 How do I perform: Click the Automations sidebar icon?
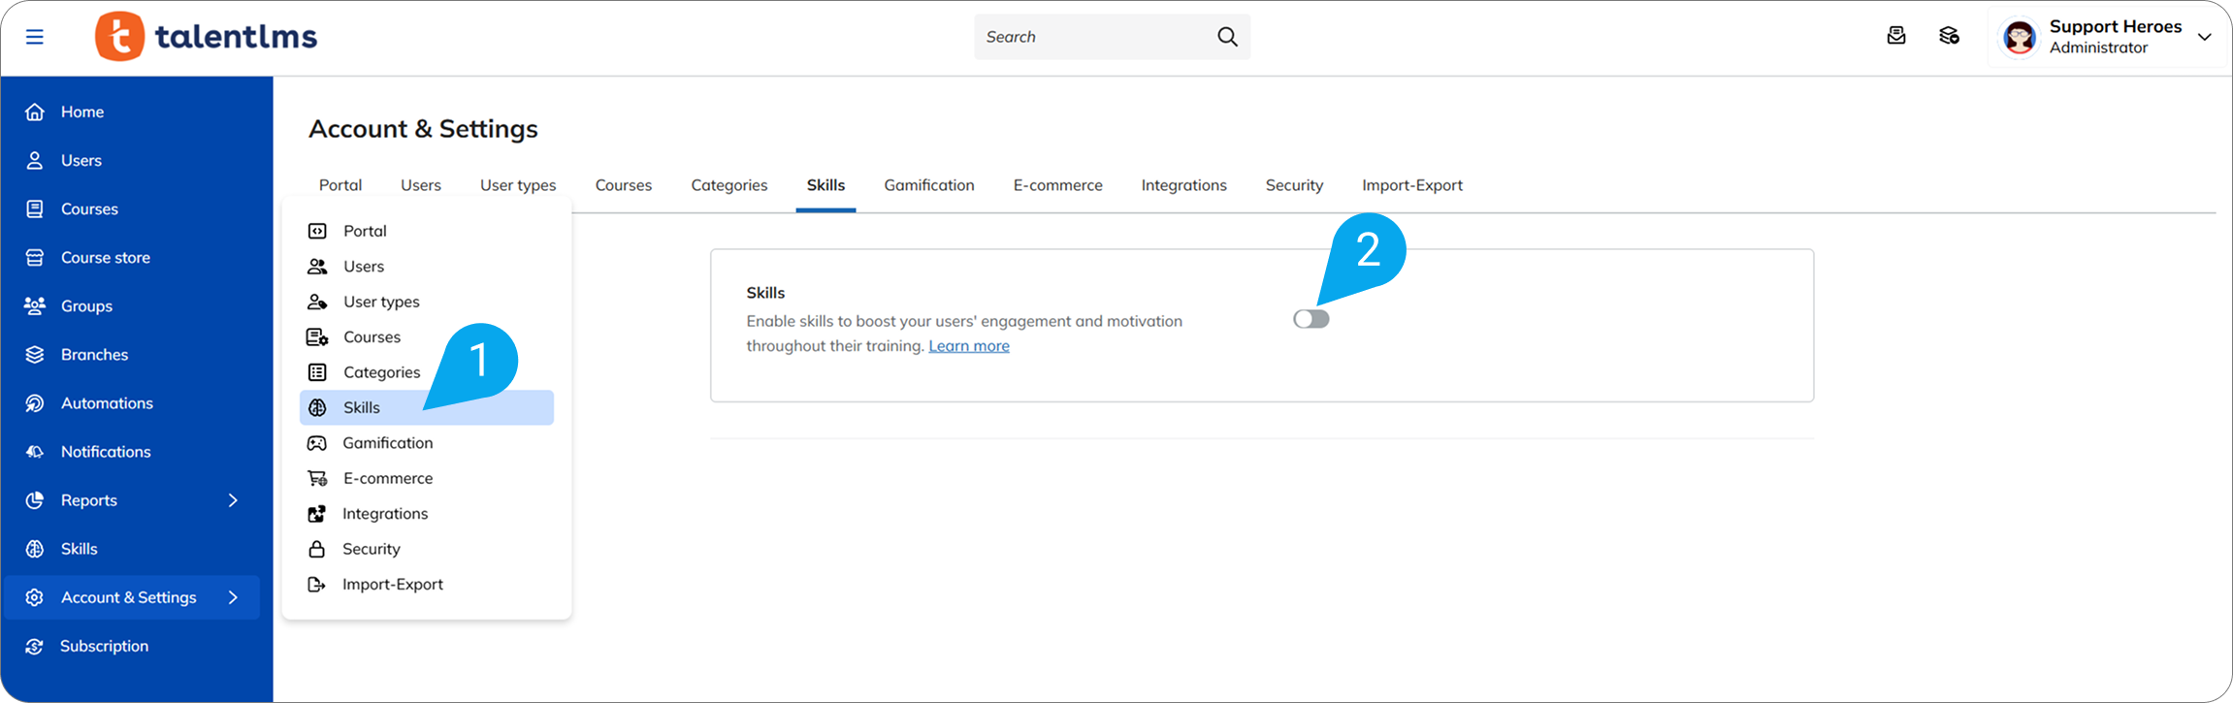coord(35,403)
